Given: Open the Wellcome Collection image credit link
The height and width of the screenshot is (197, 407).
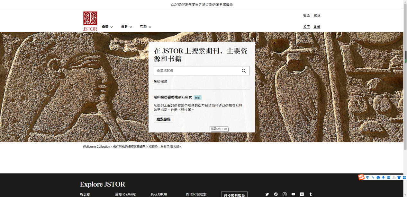Looking at the screenshot, I should click(132, 147).
